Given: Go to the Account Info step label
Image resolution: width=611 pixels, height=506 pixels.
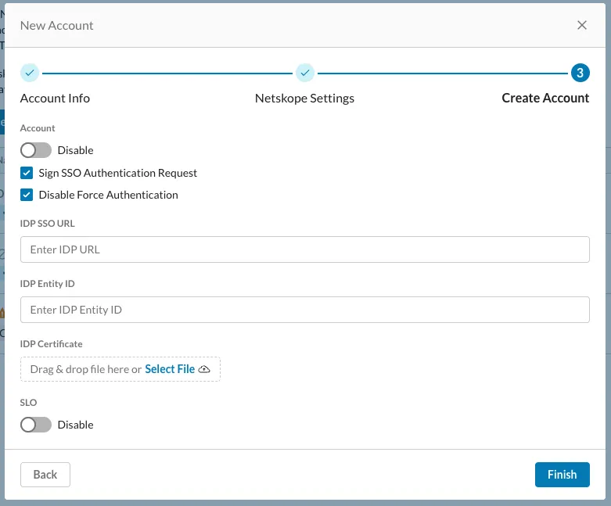Looking at the screenshot, I should pyautogui.click(x=55, y=99).
